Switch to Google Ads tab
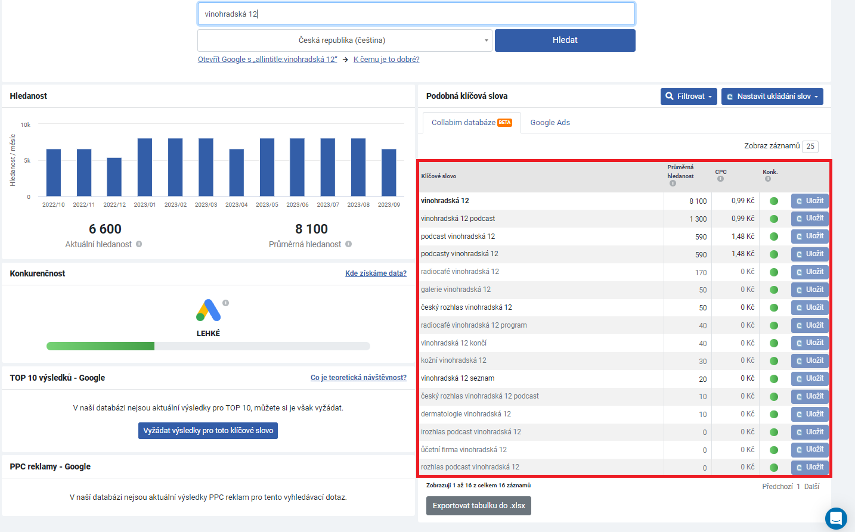Viewport: 855px width, 532px height. [x=550, y=123]
